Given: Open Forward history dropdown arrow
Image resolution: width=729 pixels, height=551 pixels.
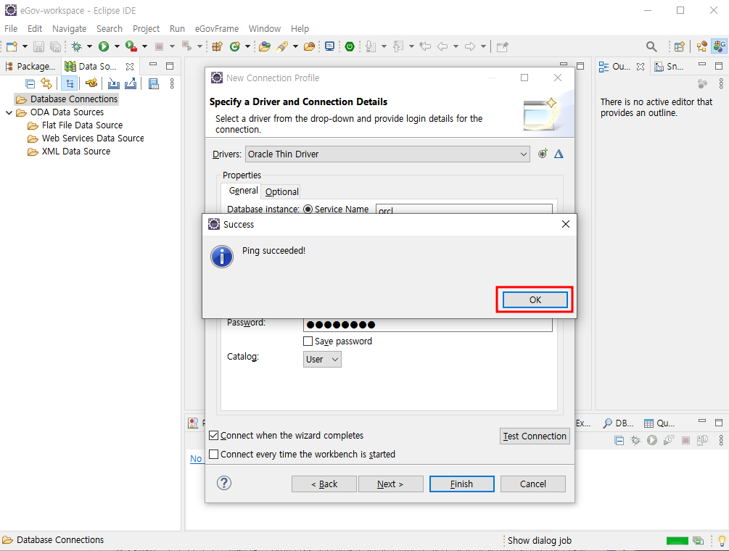Looking at the screenshot, I should click(x=483, y=46).
